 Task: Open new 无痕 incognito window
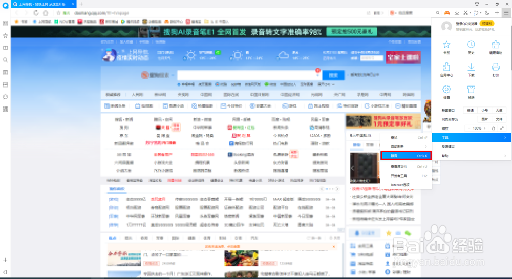click(499, 110)
